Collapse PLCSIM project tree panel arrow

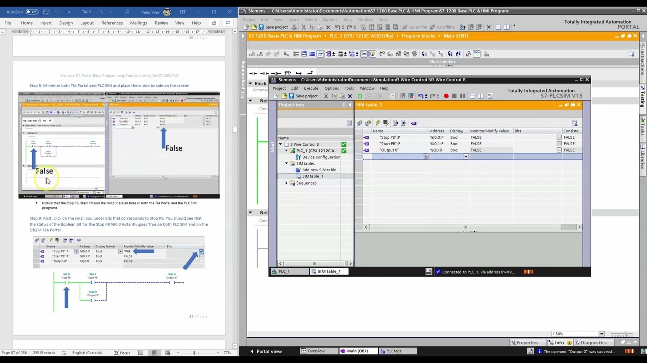350,105
